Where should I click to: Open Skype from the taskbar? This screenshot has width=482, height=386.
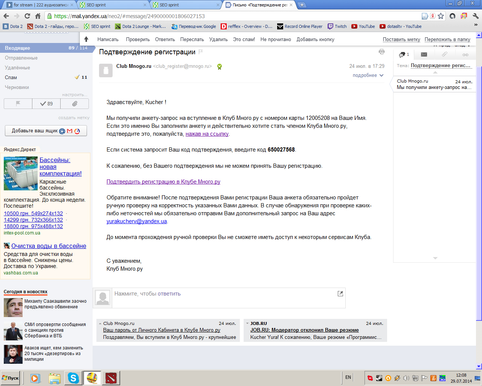click(73, 378)
